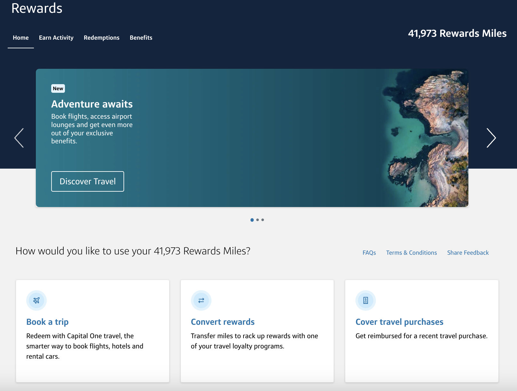
Task: Select the Convert rewards heading link
Action: click(x=223, y=322)
